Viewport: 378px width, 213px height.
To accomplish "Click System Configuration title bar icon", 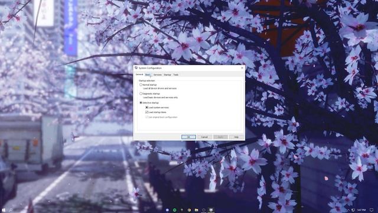I will (136, 68).
